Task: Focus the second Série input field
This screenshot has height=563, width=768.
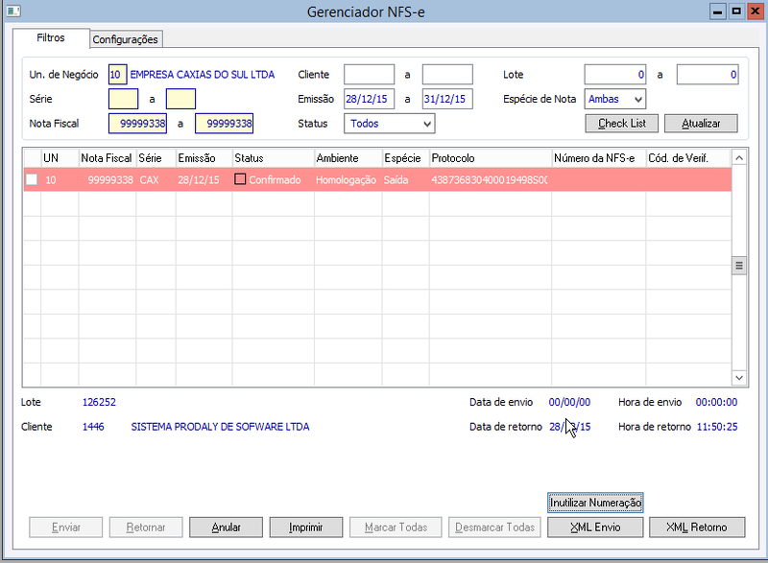Action: [180, 99]
